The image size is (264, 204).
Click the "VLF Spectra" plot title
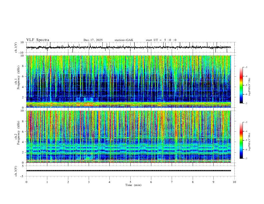click(38, 40)
